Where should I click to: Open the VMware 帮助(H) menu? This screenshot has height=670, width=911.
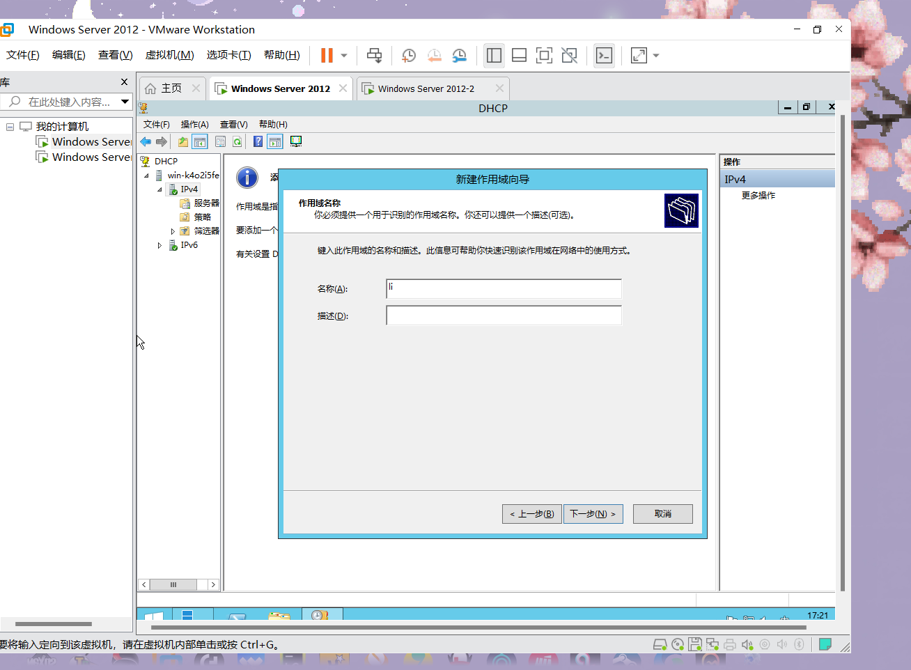click(x=281, y=55)
